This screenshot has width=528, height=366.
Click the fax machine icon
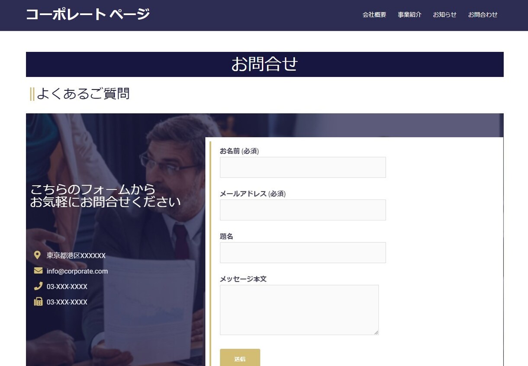tap(38, 302)
